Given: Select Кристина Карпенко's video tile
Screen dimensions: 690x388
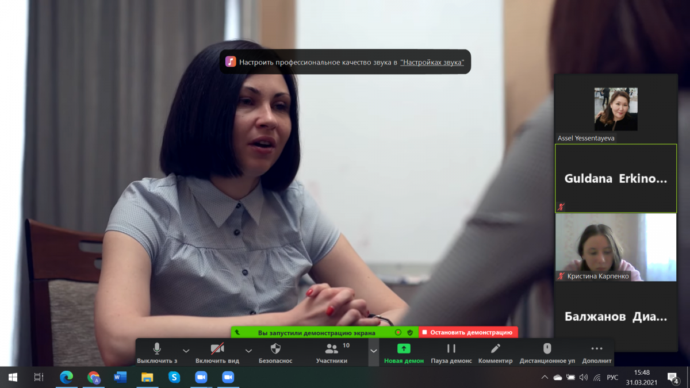Looking at the screenshot, I should [615, 247].
